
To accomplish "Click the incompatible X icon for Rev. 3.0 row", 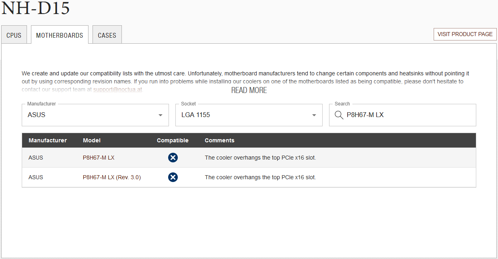I will point(173,177).
